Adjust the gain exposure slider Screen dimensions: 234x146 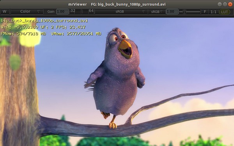(x=82, y=12)
